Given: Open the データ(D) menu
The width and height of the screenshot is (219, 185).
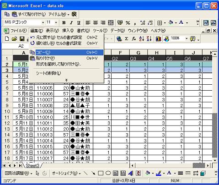Looking at the screenshot, I should tap(118, 31).
